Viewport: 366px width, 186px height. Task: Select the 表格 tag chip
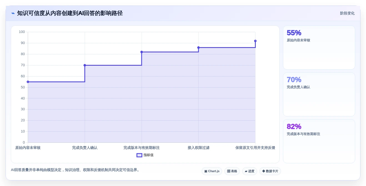tap(232, 171)
